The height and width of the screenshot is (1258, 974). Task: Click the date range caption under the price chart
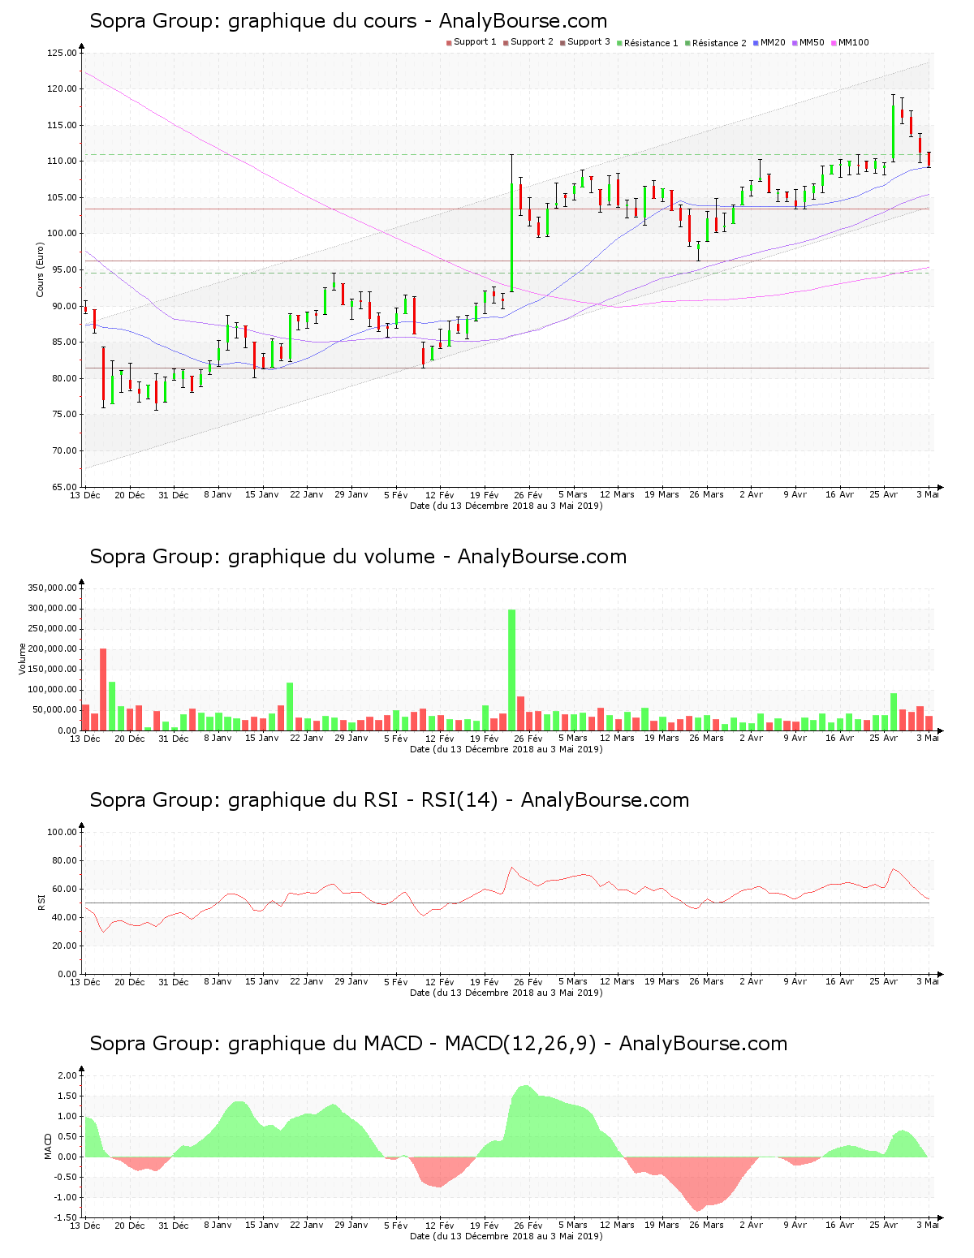pyautogui.click(x=506, y=506)
